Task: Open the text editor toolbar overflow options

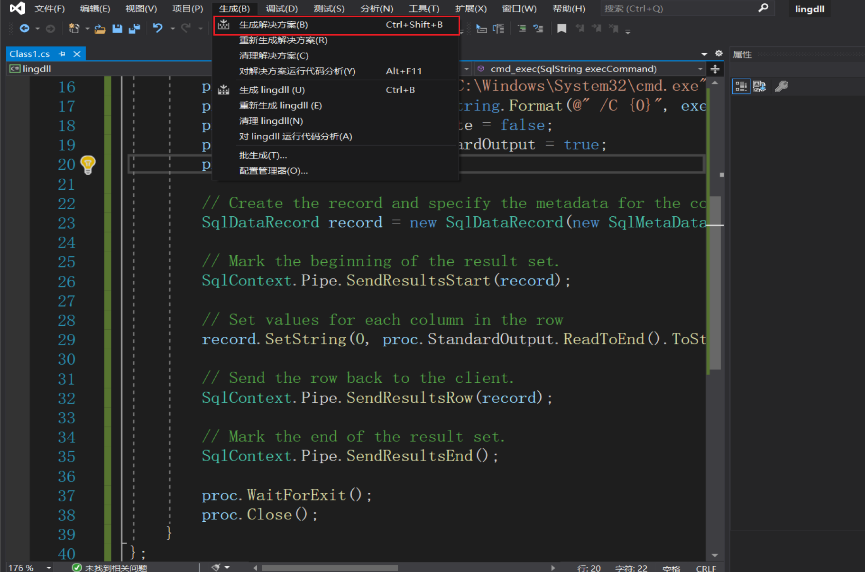Action: [x=628, y=32]
